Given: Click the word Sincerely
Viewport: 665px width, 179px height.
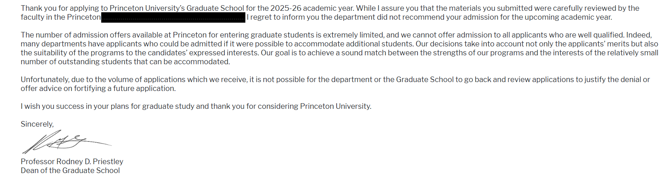Looking at the screenshot, I should [x=37, y=124].
